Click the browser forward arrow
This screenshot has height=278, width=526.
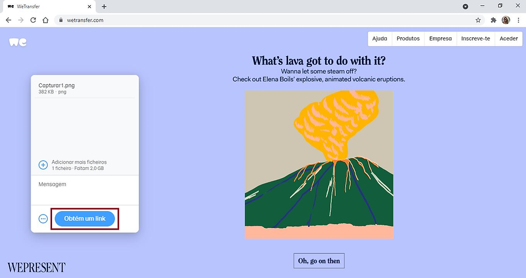21,20
